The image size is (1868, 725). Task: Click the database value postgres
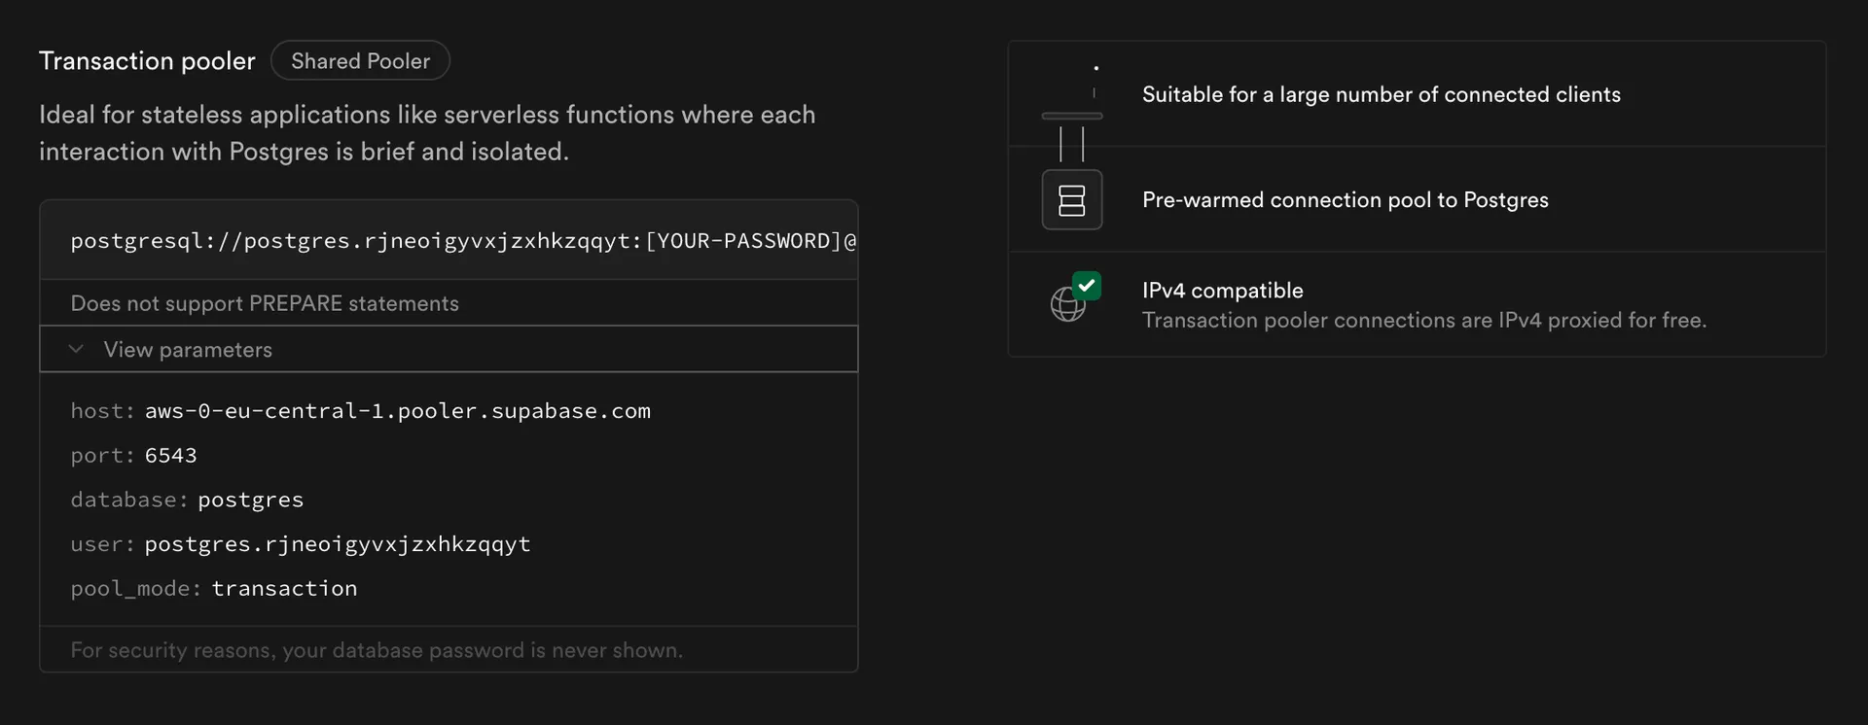[x=250, y=500]
